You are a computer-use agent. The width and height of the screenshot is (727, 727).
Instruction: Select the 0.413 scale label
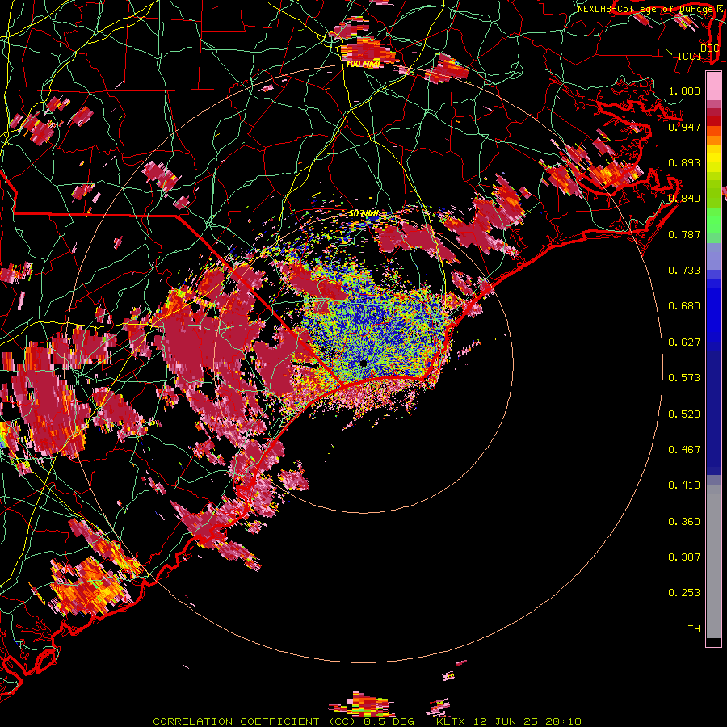click(x=684, y=485)
